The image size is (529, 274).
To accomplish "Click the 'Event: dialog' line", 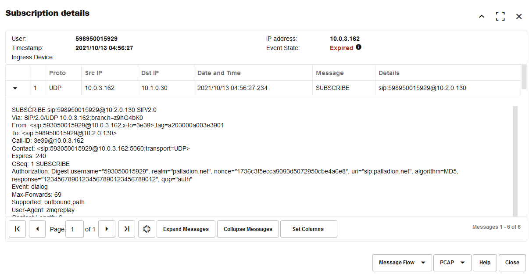I will [x=30, y=187].
